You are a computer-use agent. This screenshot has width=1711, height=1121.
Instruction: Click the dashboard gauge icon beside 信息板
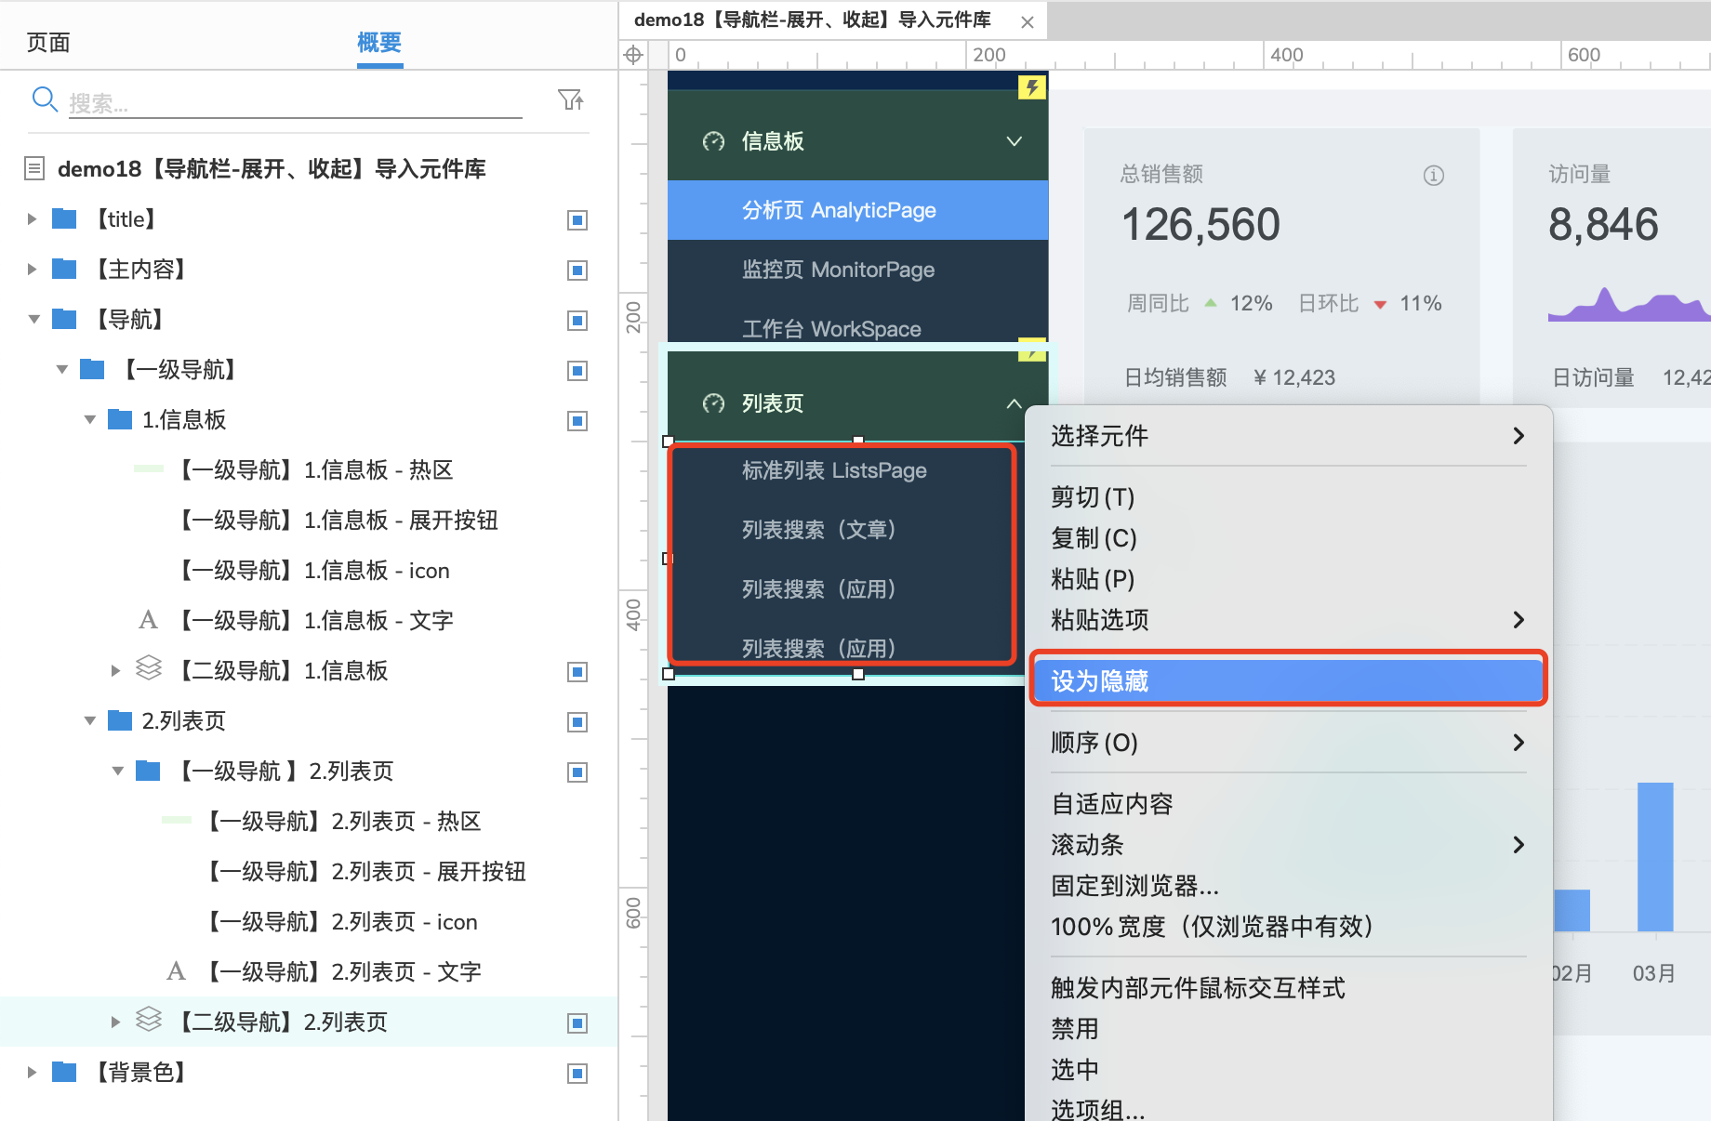(713, 141)
